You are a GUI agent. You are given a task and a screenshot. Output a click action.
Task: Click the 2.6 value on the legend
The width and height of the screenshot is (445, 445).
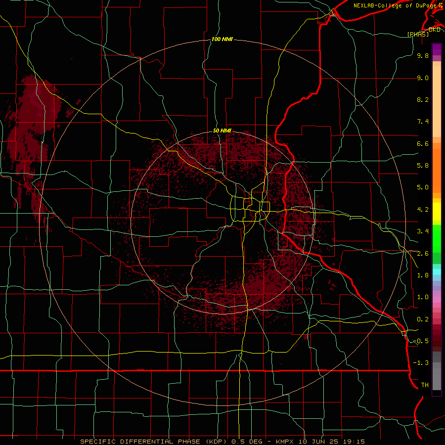point(423,254)
